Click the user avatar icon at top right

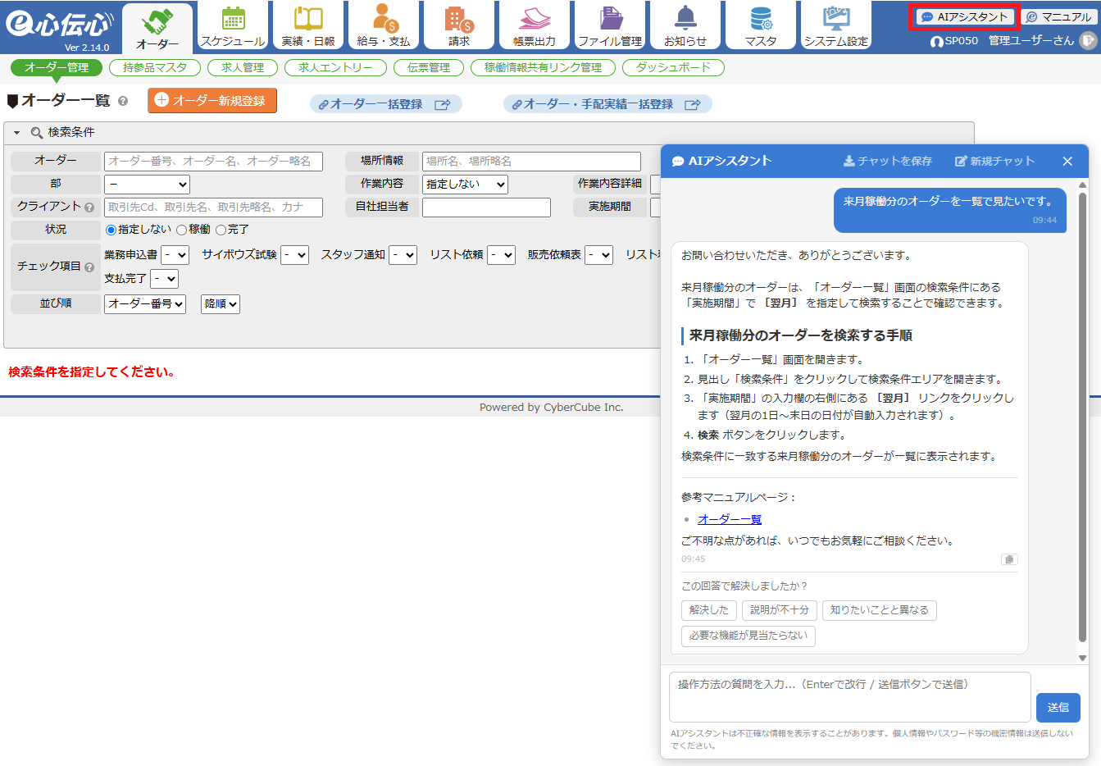[1088, 40]
